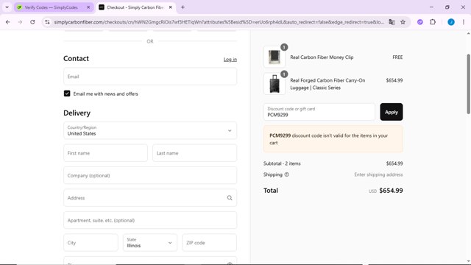Focus the Email input field
Screen dimensions: 471x265
tap(150, 77)
